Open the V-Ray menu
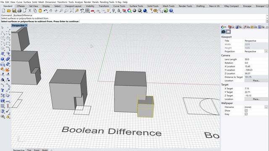Image resolution: width=269 pixels, height=151 pixels. (118, 2)
